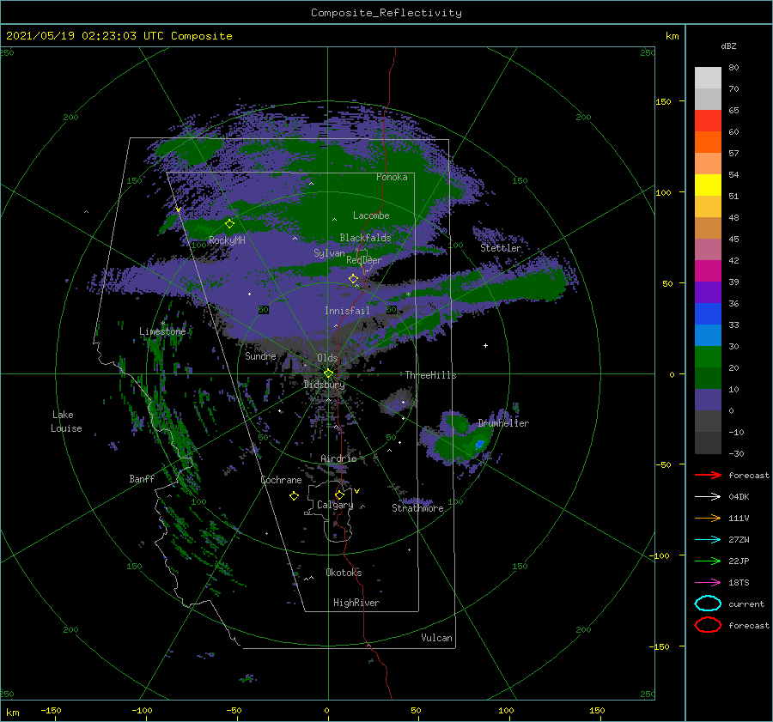Viewport: 773px width, 722px height.
Task: Click the Ponoka city label
Action: [392, 177]
